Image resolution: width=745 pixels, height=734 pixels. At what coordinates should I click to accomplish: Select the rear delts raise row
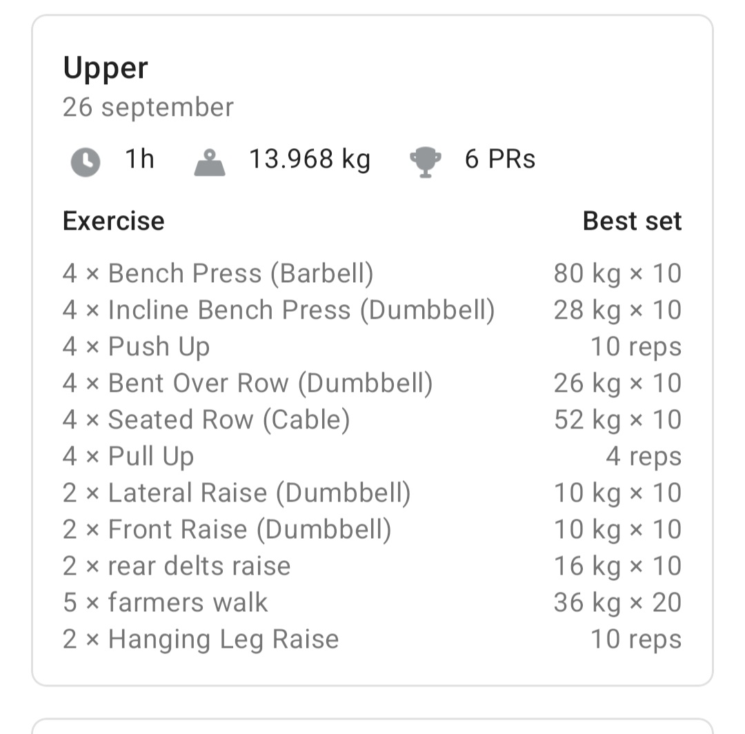pos(177,566)
